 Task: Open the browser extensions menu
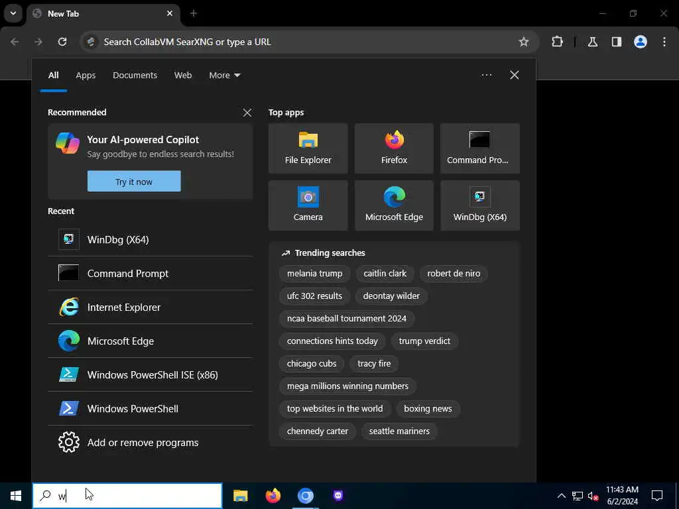click(x=557, y=42)
